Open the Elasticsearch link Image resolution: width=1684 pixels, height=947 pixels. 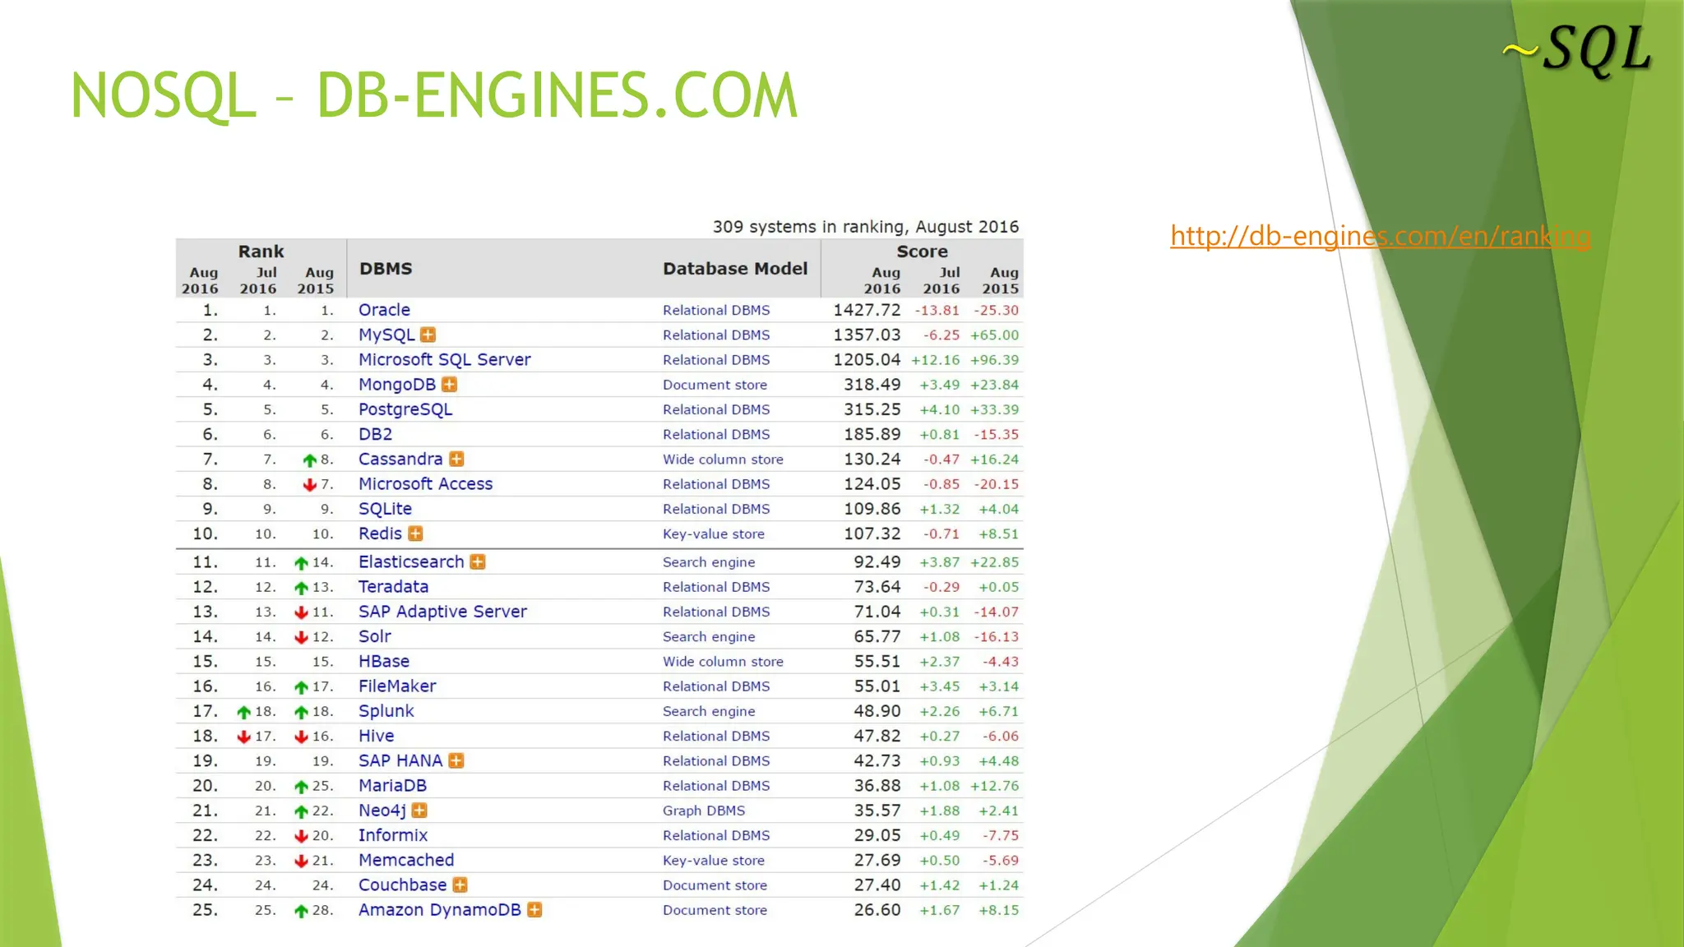(411, 561)
